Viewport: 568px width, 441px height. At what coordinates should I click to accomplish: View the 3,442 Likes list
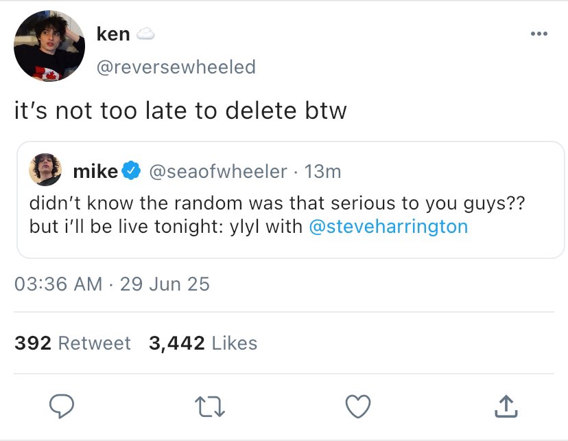(x=203, y=343)
